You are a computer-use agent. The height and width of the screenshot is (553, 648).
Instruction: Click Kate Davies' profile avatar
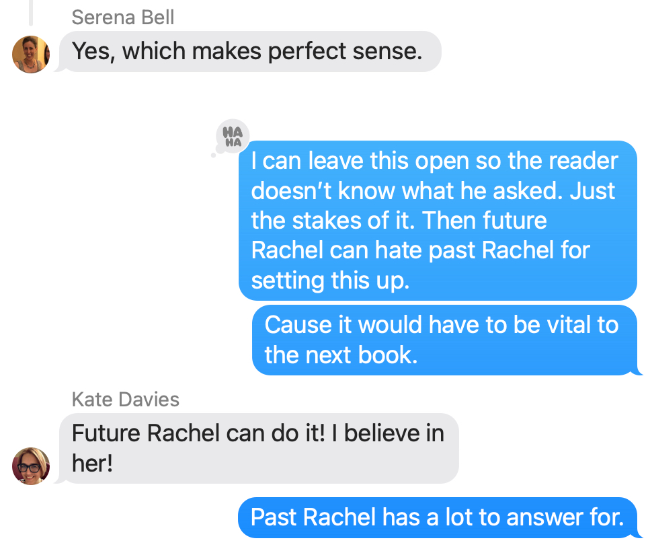point(31,466)
